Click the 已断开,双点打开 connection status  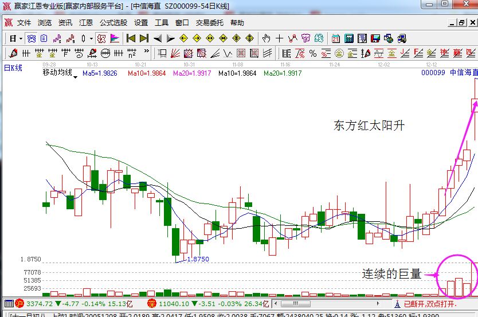tap(429, 304)
